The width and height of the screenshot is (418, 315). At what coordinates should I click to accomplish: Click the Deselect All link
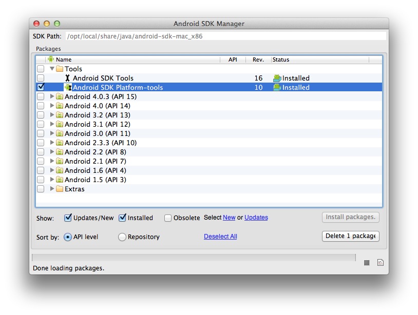tap(220, 237)
